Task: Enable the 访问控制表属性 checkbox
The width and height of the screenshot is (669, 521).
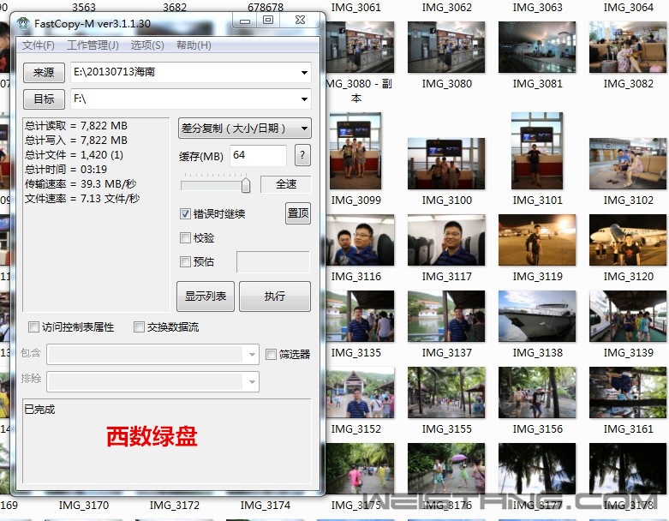Action: [34, 326]
